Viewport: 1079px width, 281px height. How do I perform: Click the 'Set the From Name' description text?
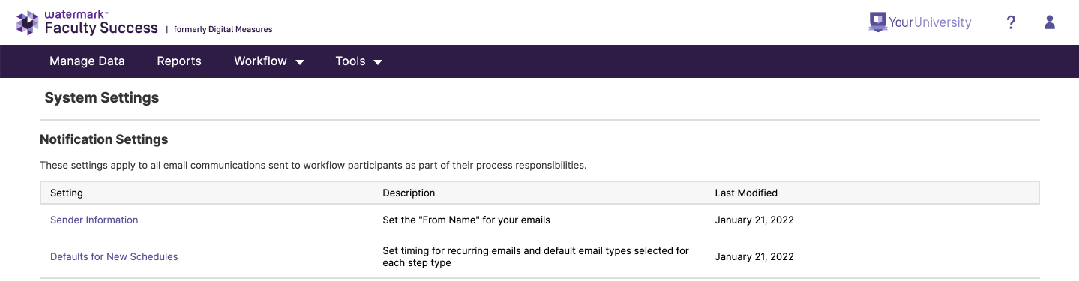(466, 220)
